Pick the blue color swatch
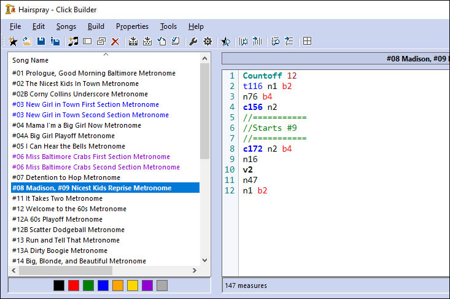The height and width of the screenshot is (299, 450). pyautogui.click(x=103, y=285)
